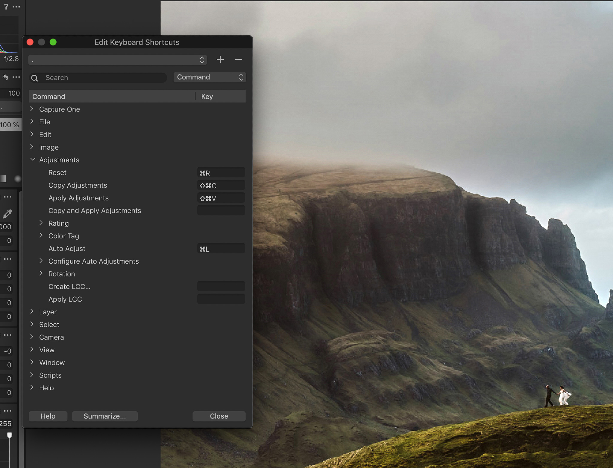Select the Auto Adjust command row
This screenshot has width=613, height=468.
click(67, 248)
